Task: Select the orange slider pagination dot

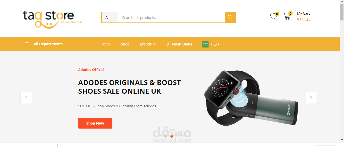Action: click(x=172, y=136)
